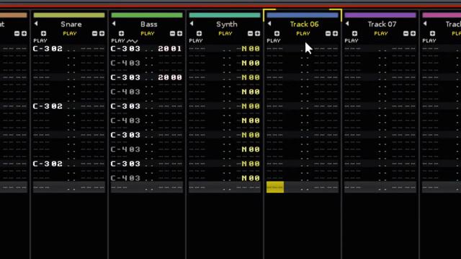Add an effect column to Bass track
This screenshot has height=259, width=461.
179,34
